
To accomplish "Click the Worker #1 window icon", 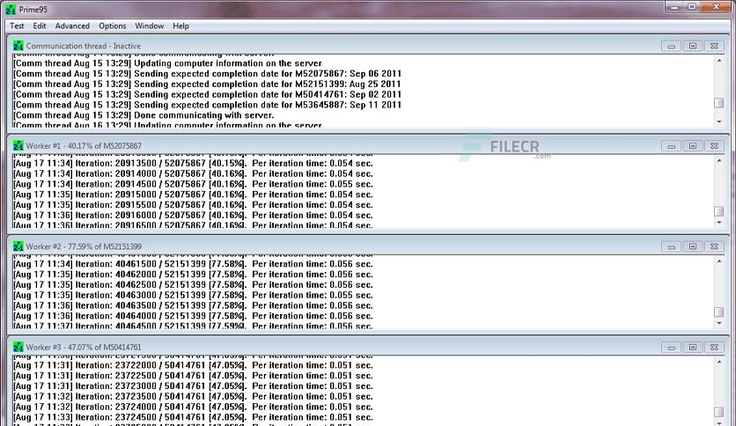I will click(18, 145).
